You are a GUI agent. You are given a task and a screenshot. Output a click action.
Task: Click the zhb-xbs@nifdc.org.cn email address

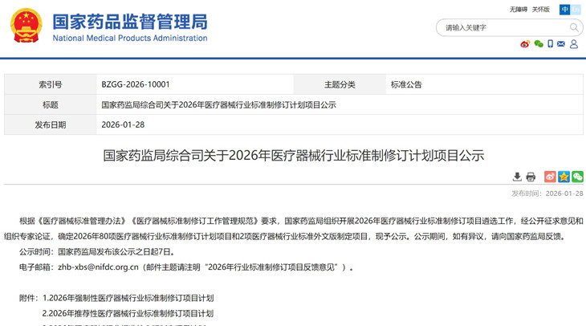tap(100, 267)
